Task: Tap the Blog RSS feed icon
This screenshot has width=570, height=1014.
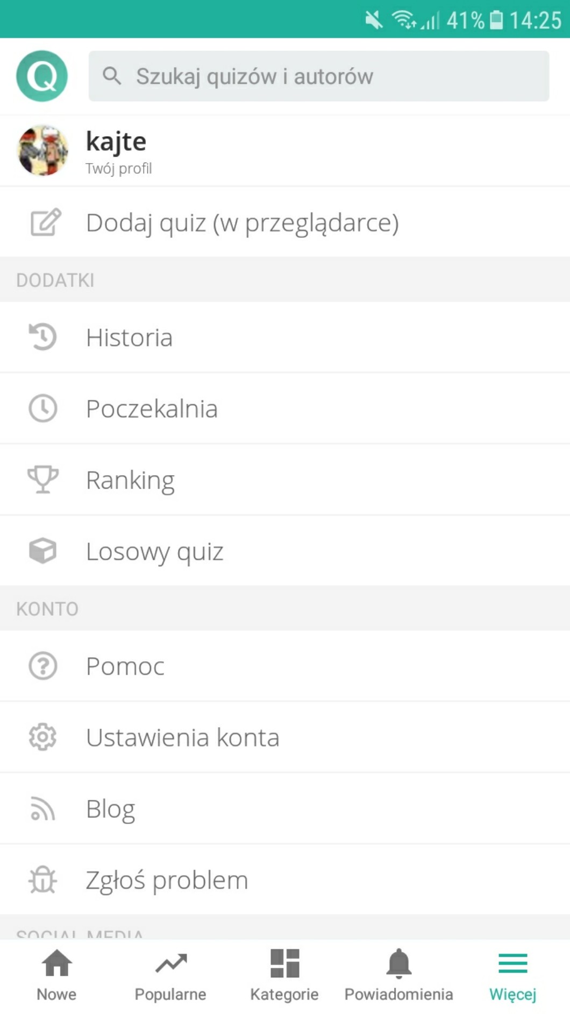Action: tap(42, 808)
